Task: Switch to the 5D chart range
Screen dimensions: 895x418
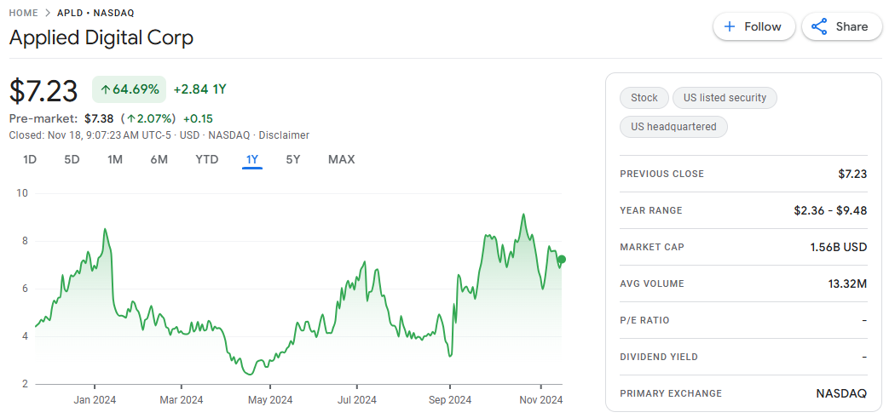Action: 72,159
